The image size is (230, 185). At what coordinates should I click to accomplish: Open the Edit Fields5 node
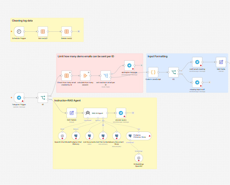(x=71, y=113)
